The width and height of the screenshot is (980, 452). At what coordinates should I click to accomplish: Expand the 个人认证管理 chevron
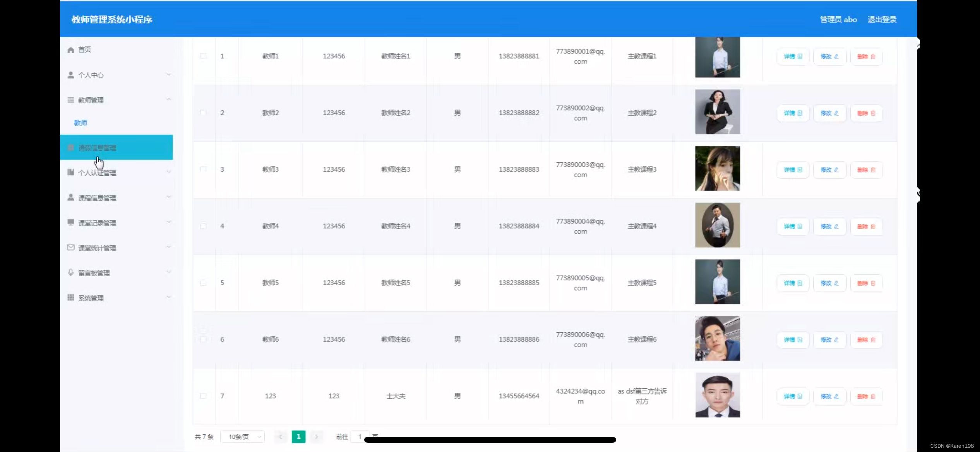coord(168,172)
